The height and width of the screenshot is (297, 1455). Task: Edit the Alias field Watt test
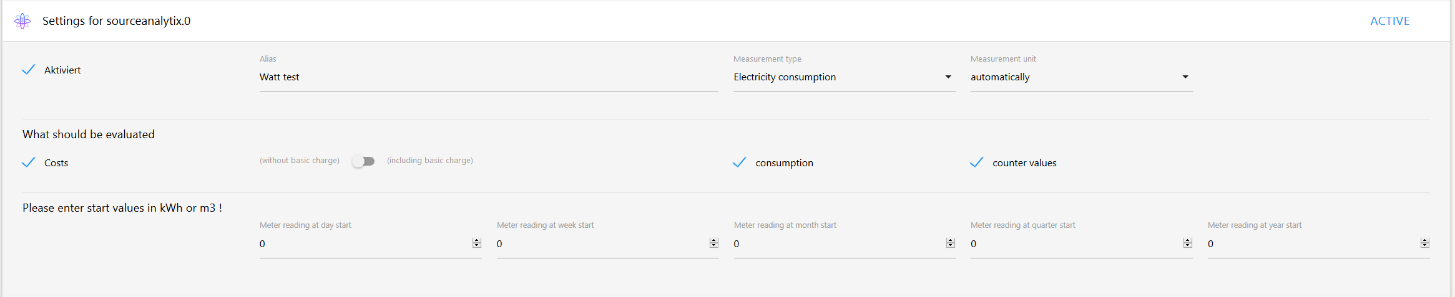487,77
